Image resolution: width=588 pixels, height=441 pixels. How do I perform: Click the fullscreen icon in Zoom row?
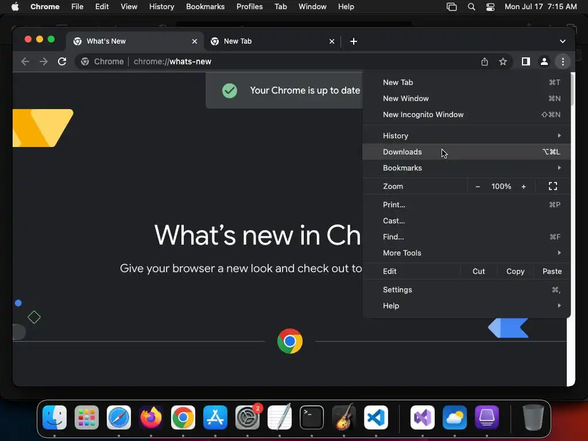(x=553, y=186)
